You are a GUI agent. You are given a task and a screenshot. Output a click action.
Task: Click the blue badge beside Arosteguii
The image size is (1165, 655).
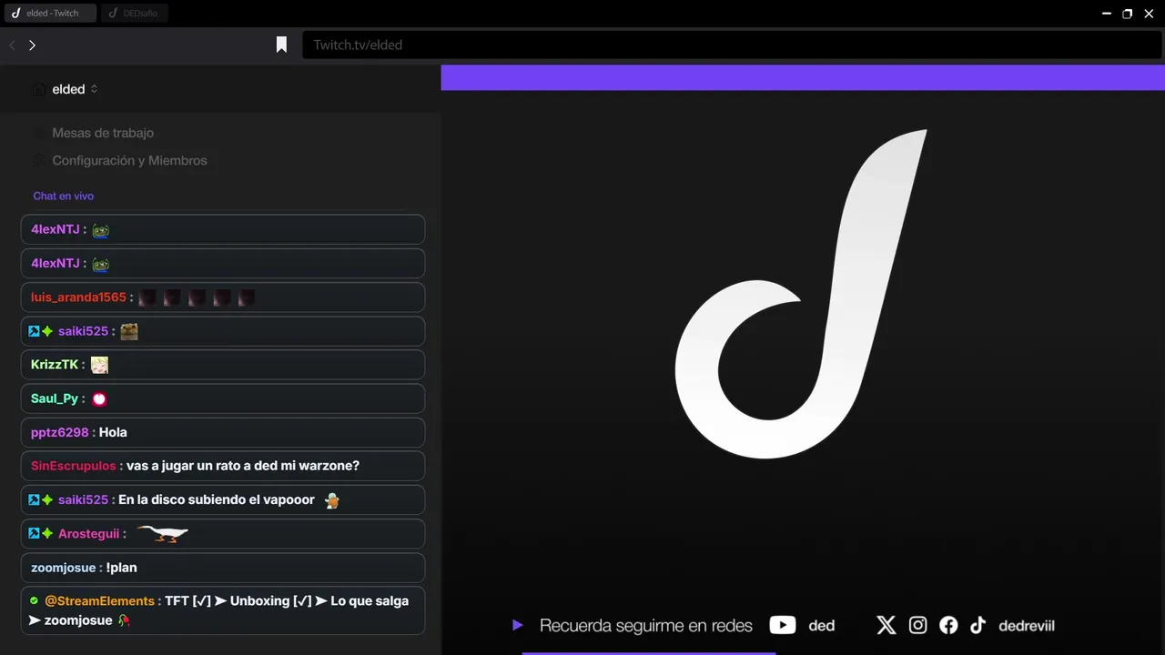click(x=34, y=533)
